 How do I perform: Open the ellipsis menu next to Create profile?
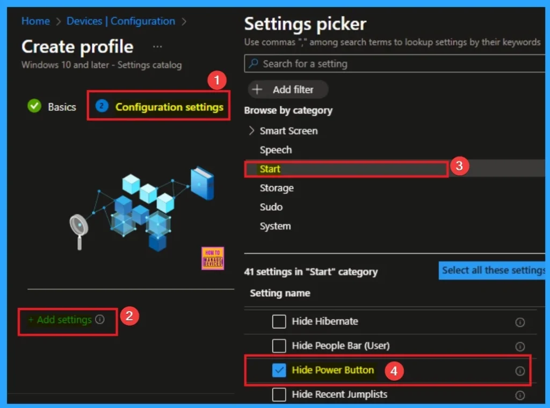157,47
